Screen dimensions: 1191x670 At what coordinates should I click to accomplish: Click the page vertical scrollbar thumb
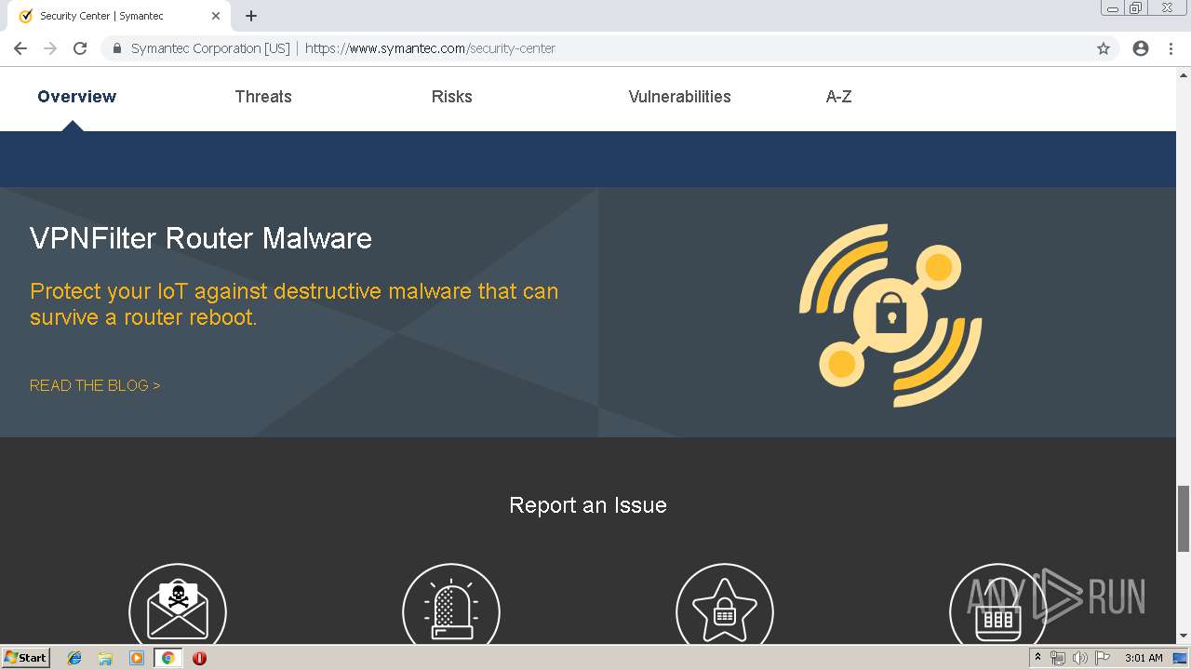(1184, 518)
